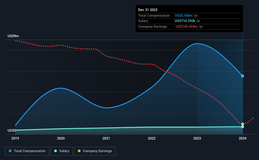Viewport: 259px width, 160px height.
Task: Select the 2024 x-axis label
Action: pyautogui.click(x=243, y=138)
